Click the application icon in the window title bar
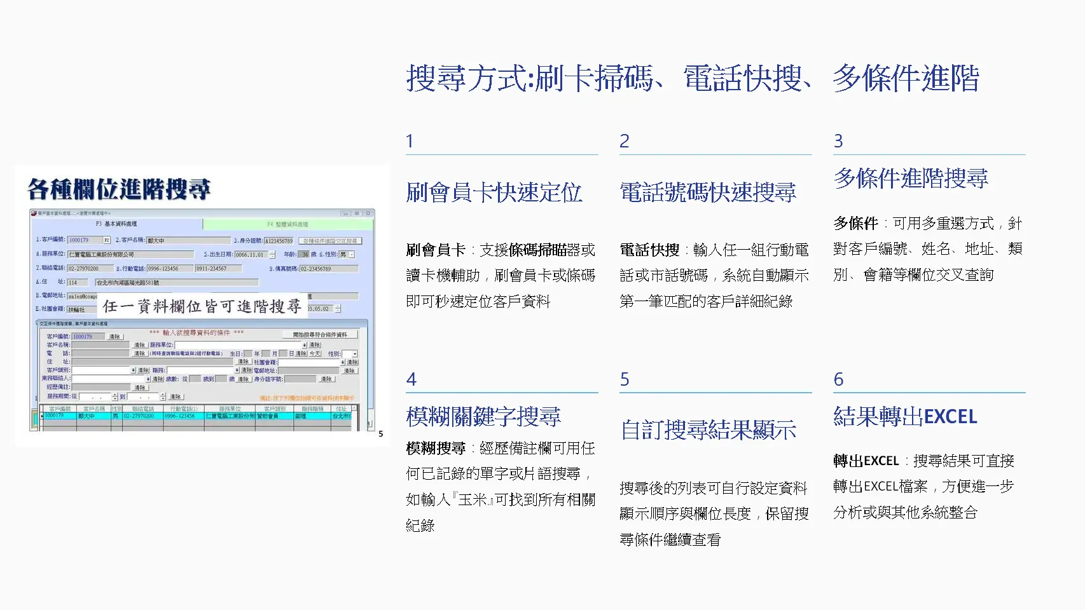This screenshot has height=610, width=1085. tap(33, 213)
